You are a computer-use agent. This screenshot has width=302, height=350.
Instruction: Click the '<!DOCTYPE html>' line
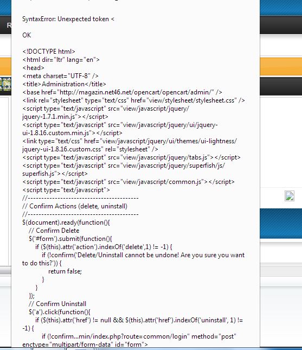click(x=49, y=52)
